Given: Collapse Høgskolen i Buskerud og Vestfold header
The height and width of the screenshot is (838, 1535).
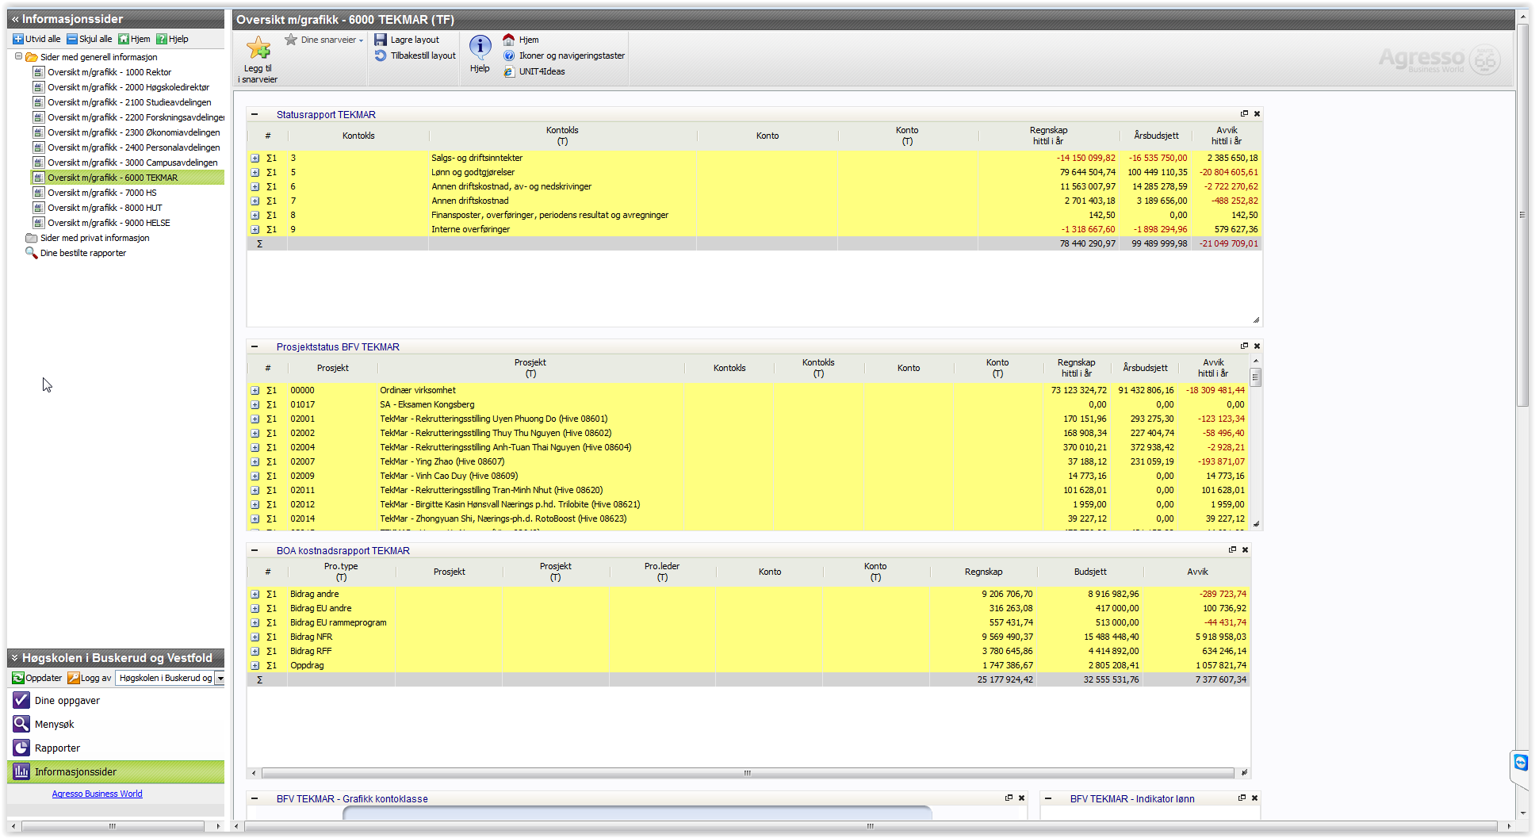Looking at the screenshot, I should click(x=14, y=658).
